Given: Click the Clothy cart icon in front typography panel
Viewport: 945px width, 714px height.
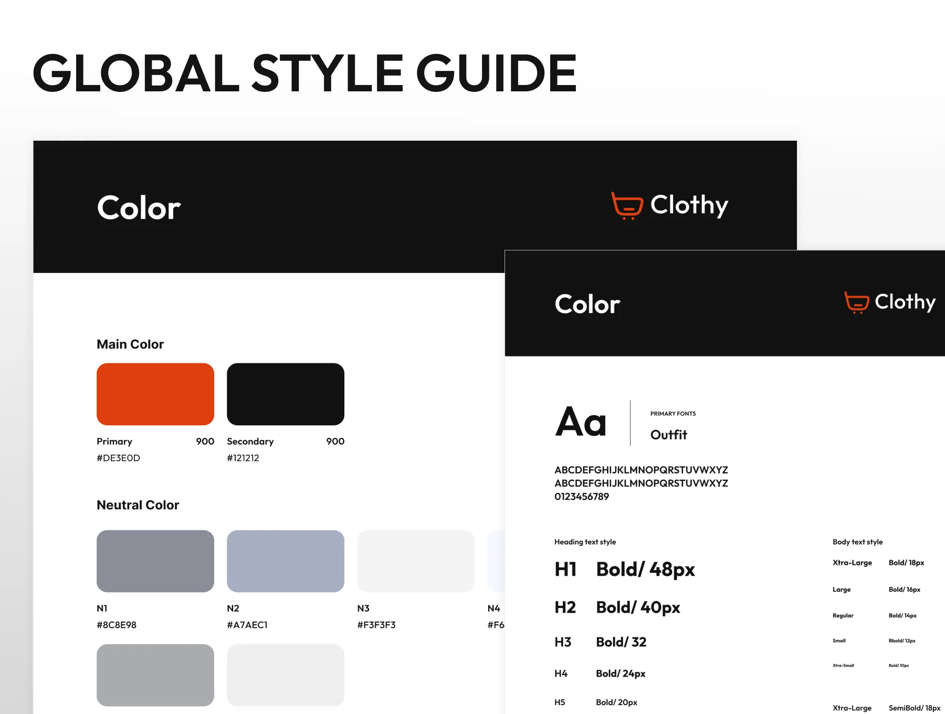Looking at the screenshot, I should click(856, 302).
